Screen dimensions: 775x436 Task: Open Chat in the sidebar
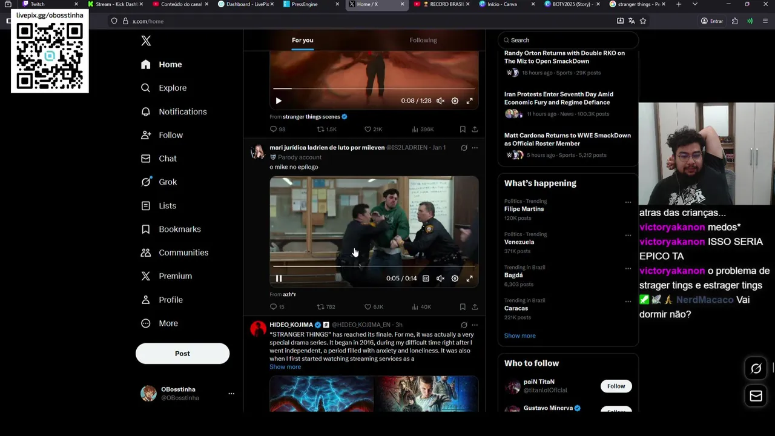159,159
